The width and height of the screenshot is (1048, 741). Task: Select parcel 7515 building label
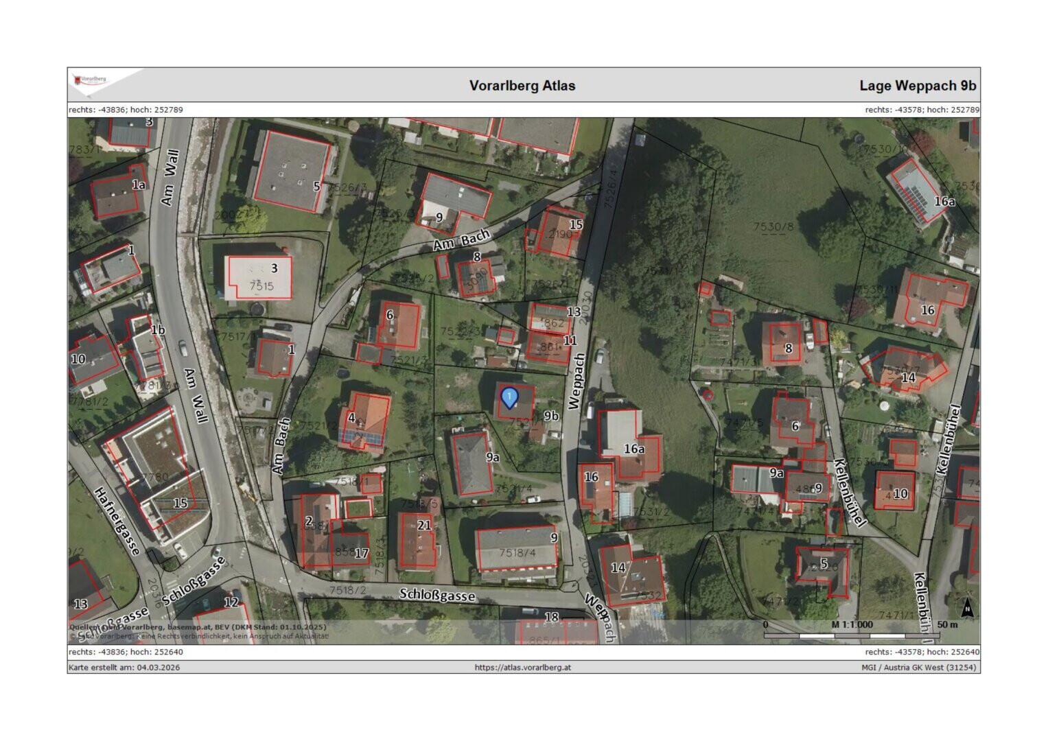coord(261,286)
